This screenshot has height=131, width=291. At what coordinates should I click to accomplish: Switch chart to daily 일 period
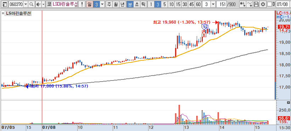click(90, 4)
